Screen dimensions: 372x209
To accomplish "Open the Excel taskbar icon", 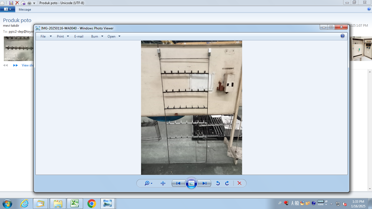I will pos(75,204).
